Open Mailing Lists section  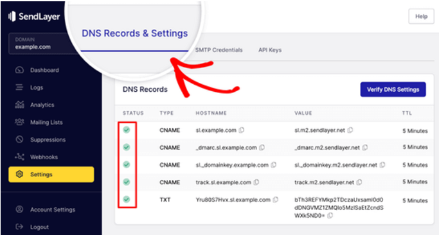(46, 122)
